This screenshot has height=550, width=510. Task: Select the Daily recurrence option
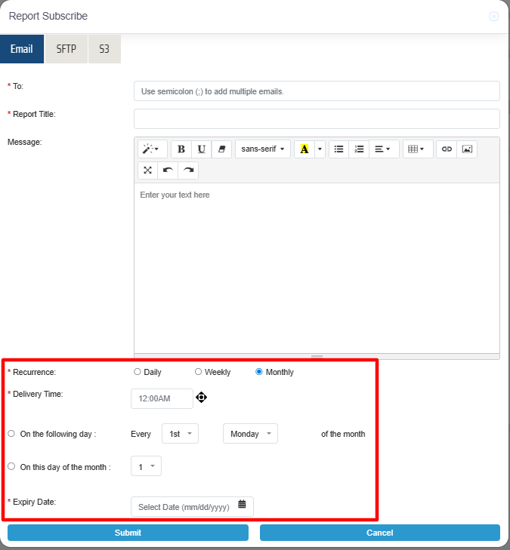138,372
